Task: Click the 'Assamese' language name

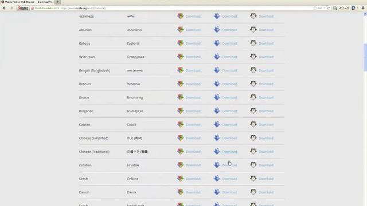Action: tap(87, 17)
